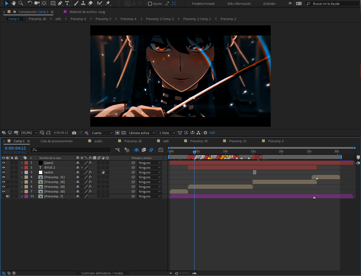Click red label color of [jaws] layer

[x=26, y=163]
